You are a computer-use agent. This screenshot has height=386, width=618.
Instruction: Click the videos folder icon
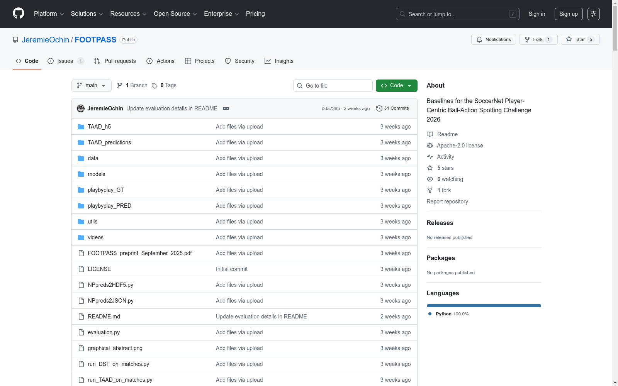(x=81, y=237)
